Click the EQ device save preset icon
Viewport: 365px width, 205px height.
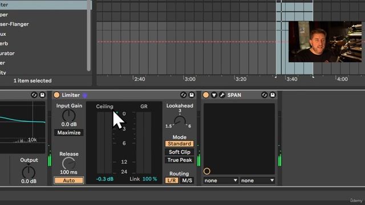[42, 95]
